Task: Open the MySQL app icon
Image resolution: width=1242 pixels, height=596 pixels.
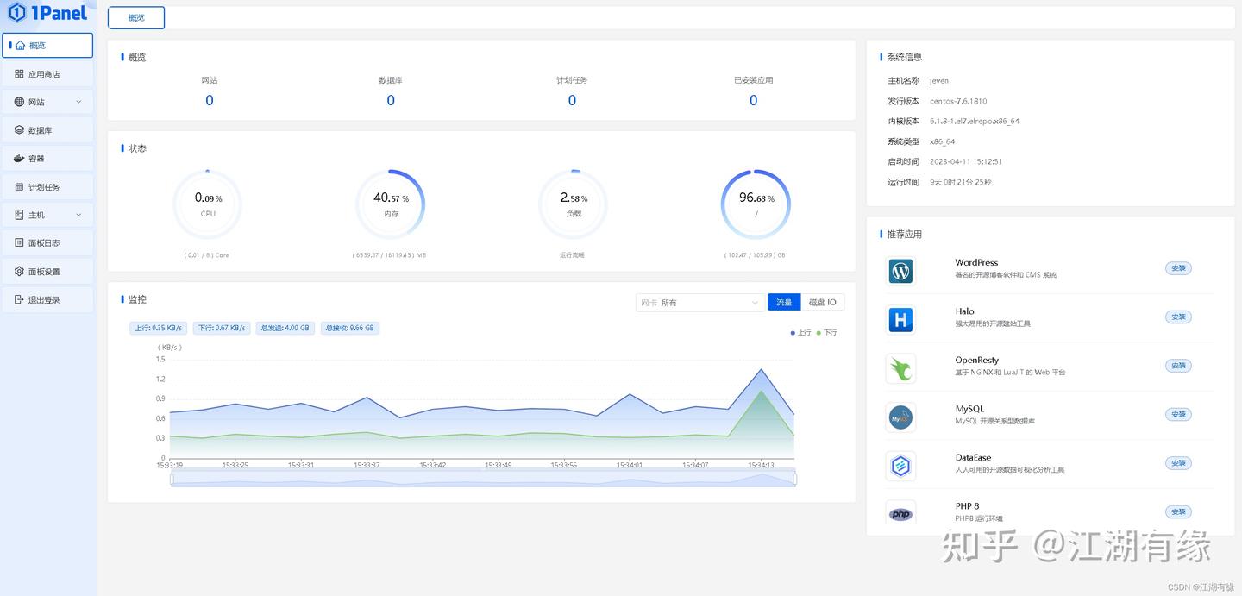Action: 900,418
